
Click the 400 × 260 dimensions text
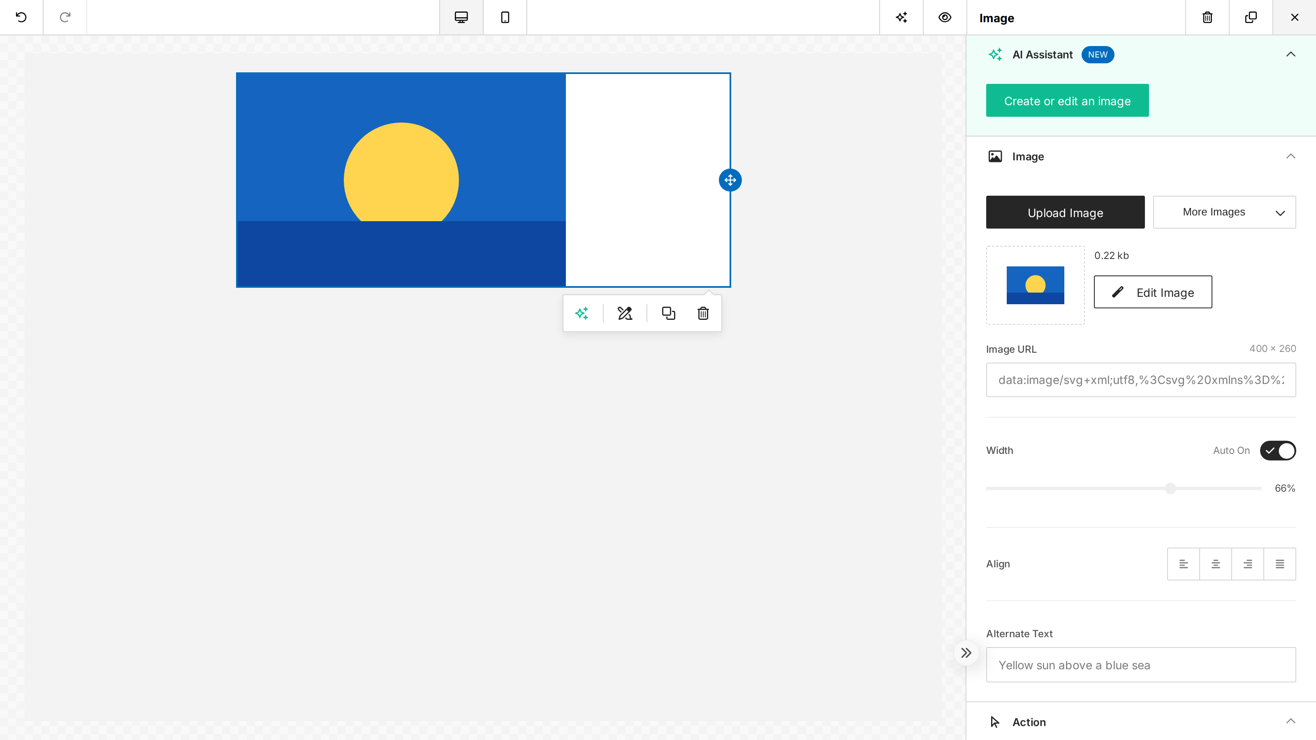click(1272, 348)
